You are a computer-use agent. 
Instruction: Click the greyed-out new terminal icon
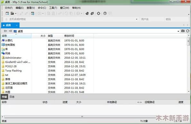[x=40, y=14]
